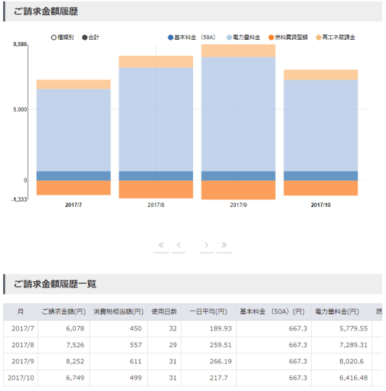Jump to last page with double-right arrow
386x391 pixels.
(x=224, y=245)
